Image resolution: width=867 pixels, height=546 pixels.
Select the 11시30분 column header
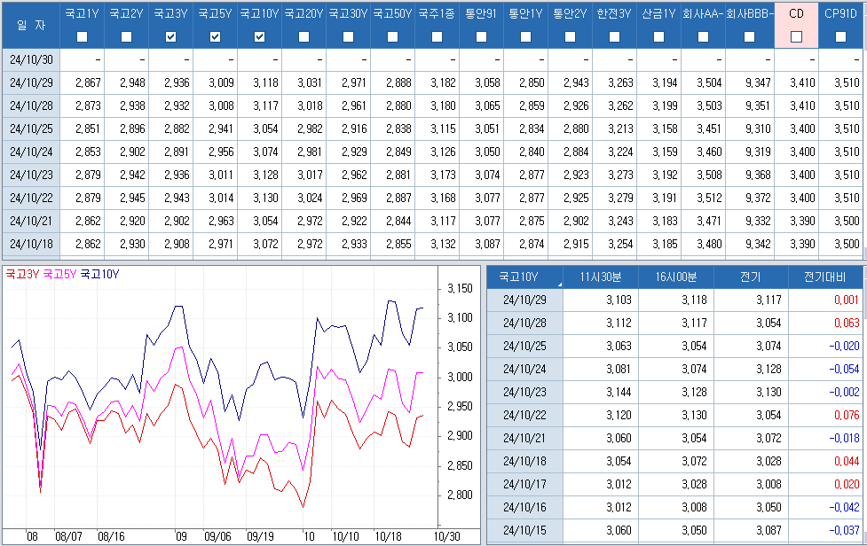pyautogui.click(x=602, y=277)
